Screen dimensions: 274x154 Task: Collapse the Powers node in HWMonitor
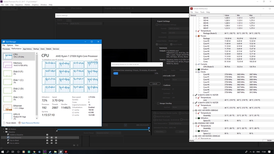tap(196, 36)
